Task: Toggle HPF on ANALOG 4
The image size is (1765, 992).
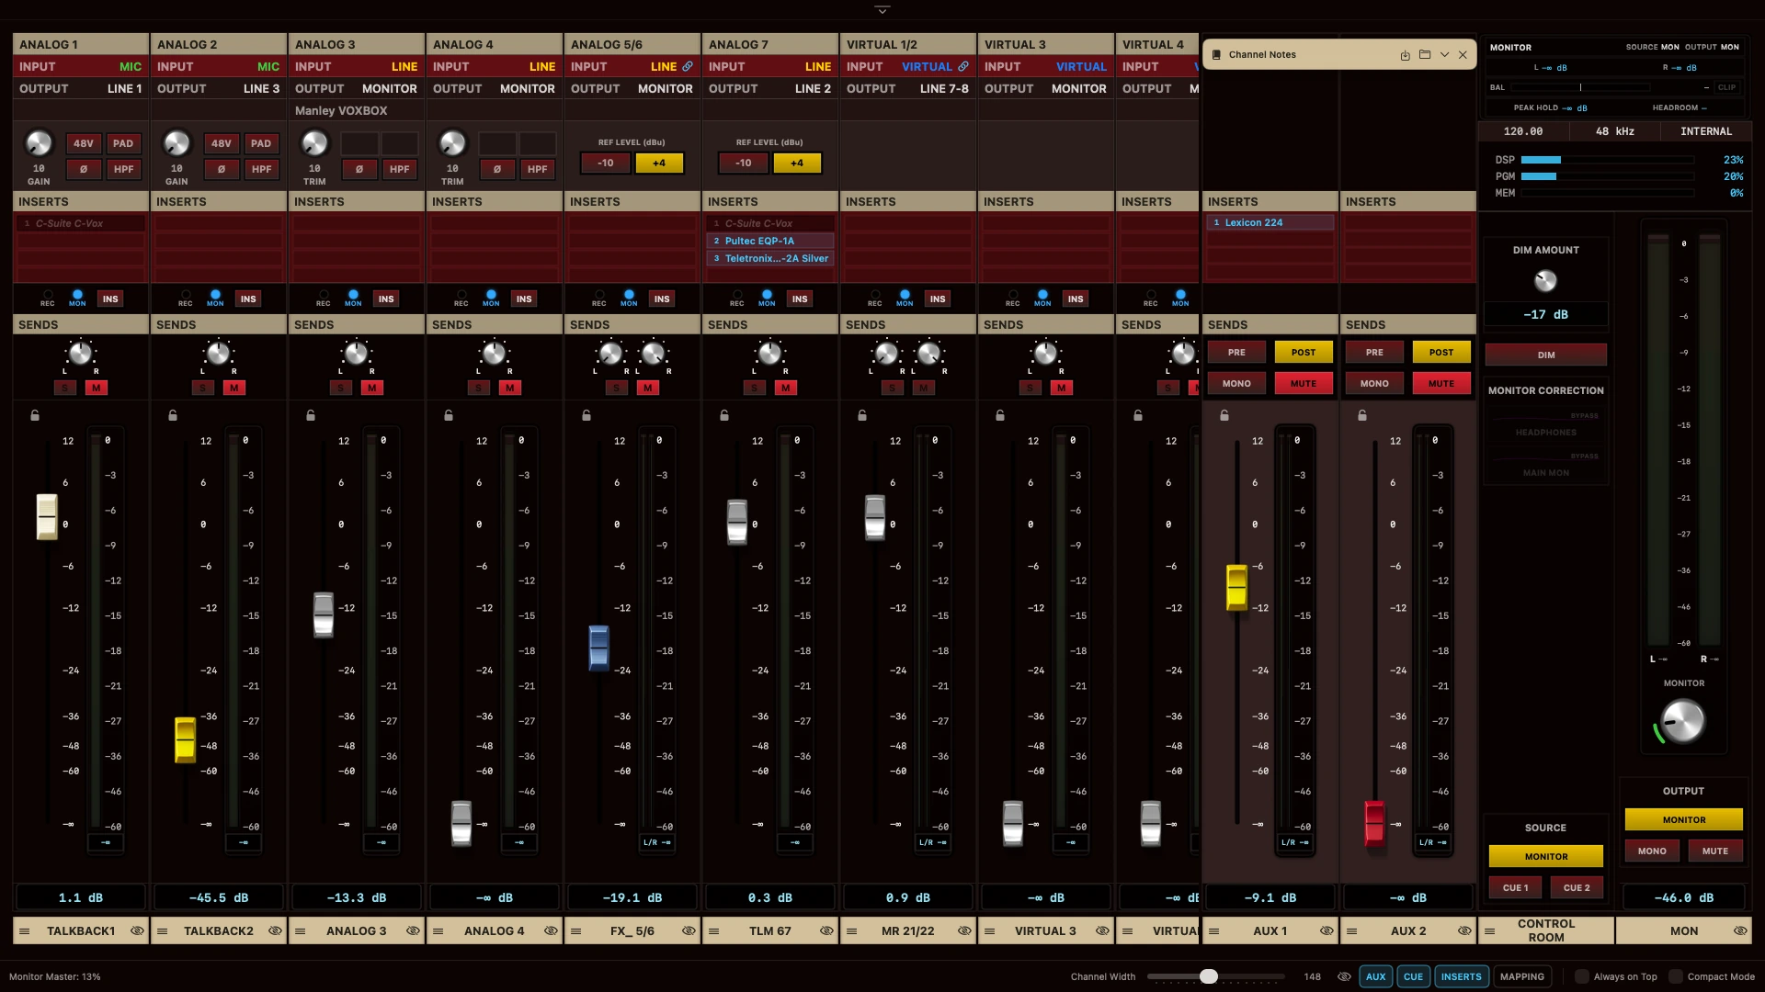Action: coord(537,169)
